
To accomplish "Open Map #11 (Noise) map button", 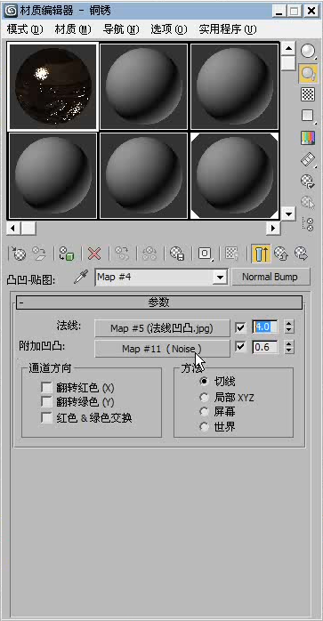I will [x=162, y=349].
